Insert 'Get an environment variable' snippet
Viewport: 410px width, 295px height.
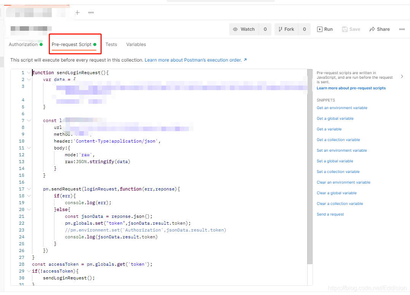342,108
